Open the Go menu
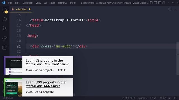This screenshot has height=100, width=179. click(x=46, y=3)
